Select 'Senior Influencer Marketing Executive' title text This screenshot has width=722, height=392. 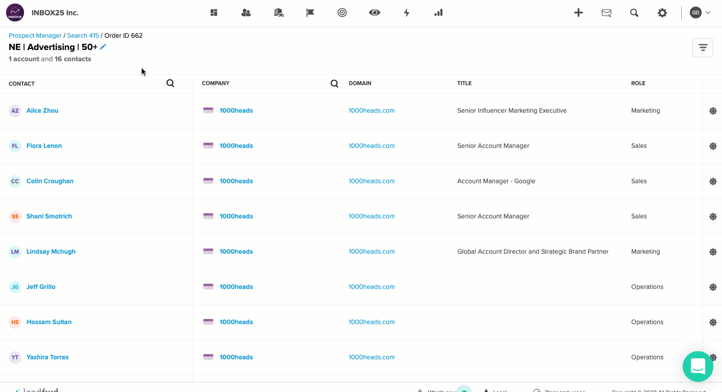coord(512,111)
